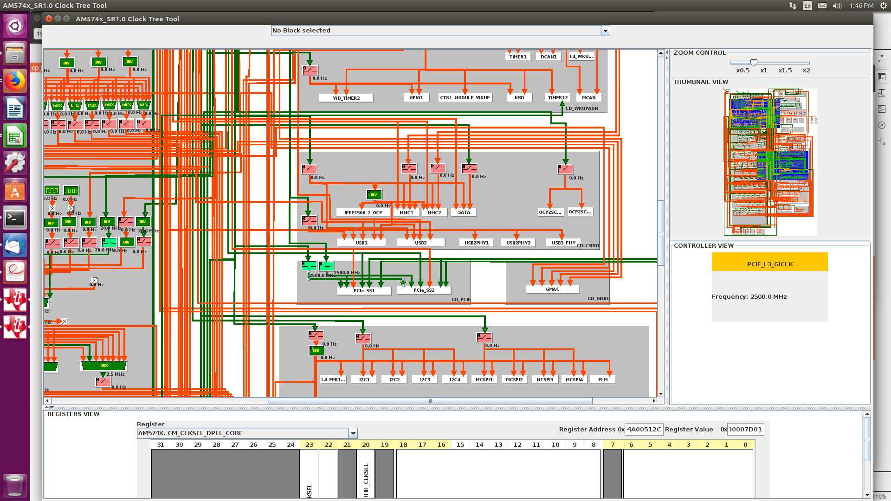891x501 pixels.
Task: Select the USB1 module block
Action: pos(362,243)
